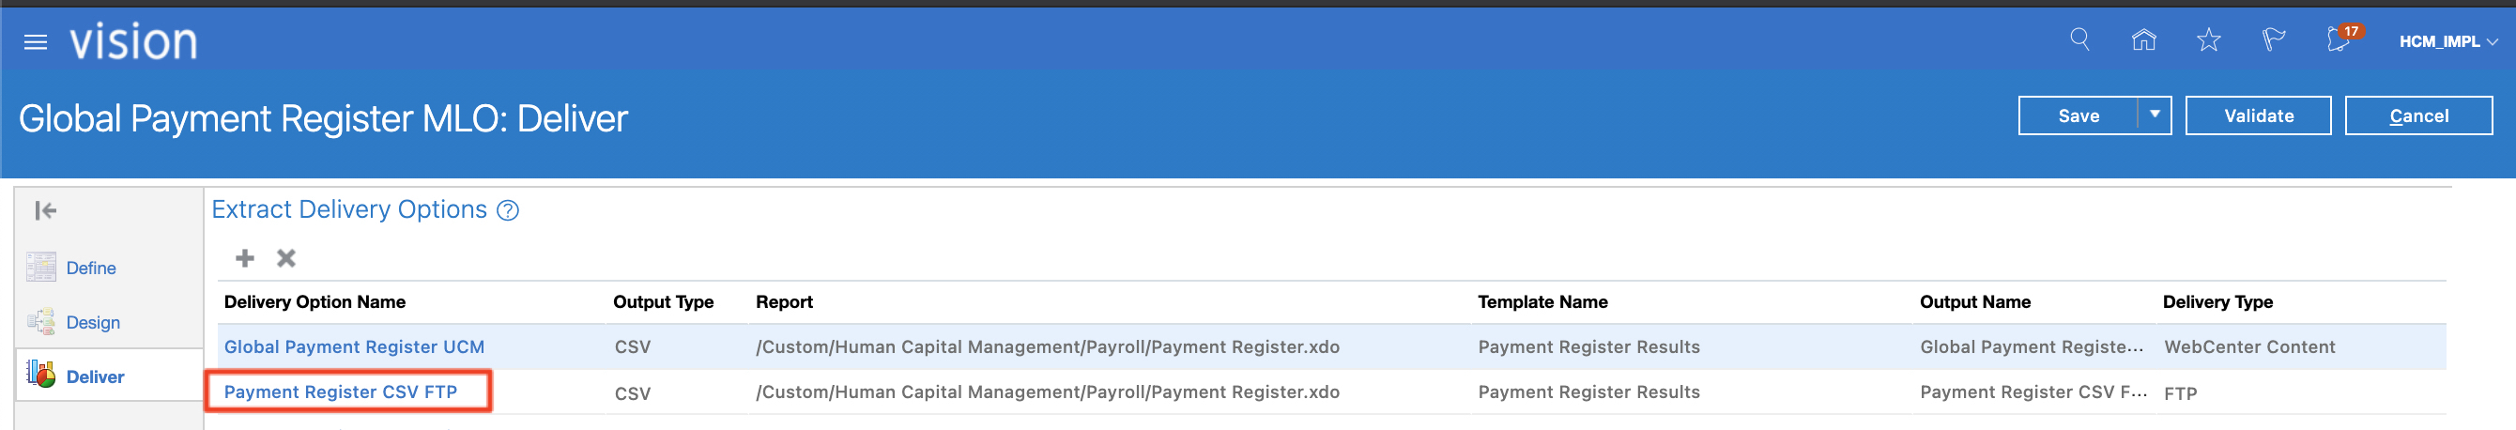Delete delivery option with X icon
This screenshot has width=2516, height=430.
[285, 258]
